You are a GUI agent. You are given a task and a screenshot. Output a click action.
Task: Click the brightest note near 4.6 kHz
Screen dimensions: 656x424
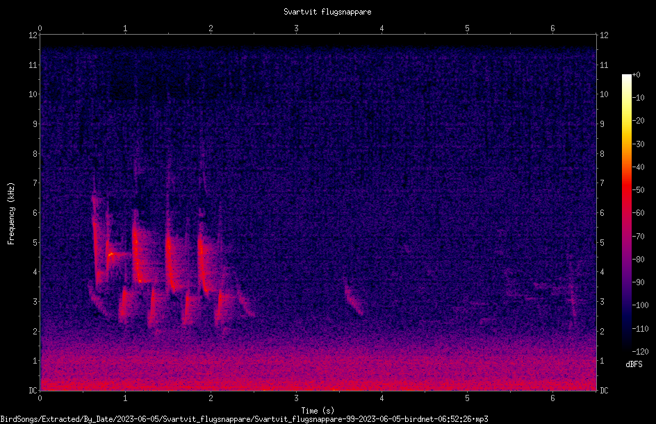coord(111,254)
